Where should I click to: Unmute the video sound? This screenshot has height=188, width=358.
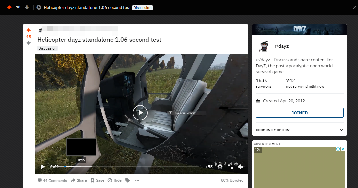click(241, 167)
